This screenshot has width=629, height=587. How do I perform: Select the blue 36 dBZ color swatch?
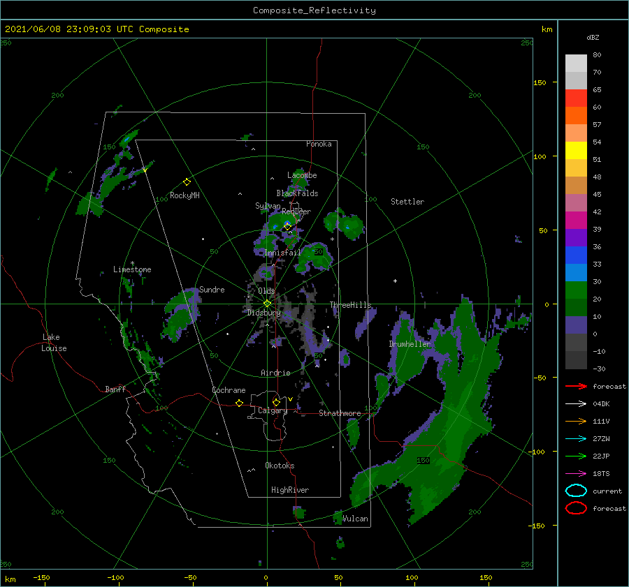(x=576, y=255)
